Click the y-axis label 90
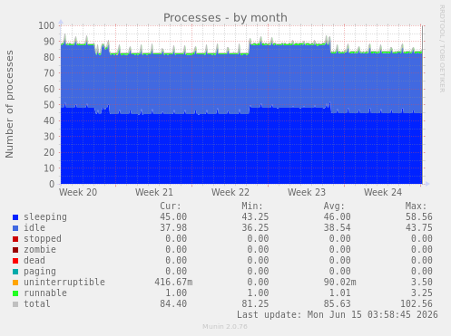Image resolution: width=451 pixels, height=336 pixels. [x=49, y=42]
